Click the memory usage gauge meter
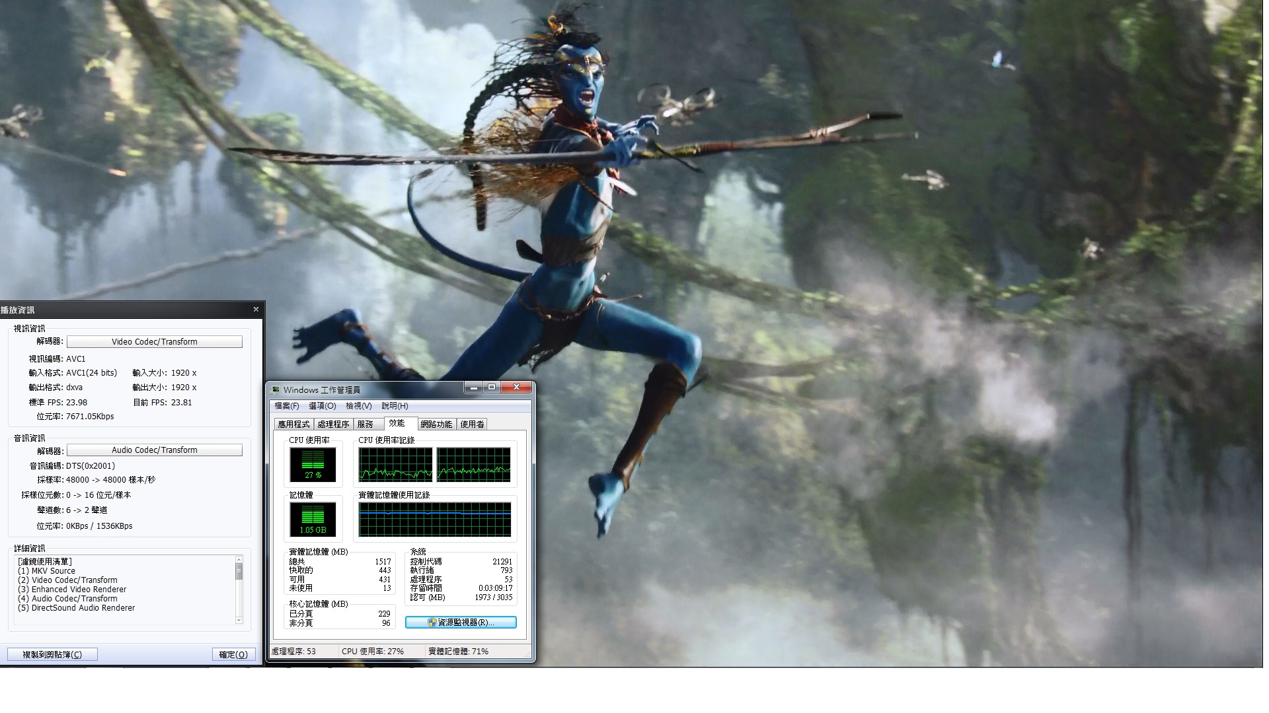This screenshot has width=1269, height=713. coord(313,519)
